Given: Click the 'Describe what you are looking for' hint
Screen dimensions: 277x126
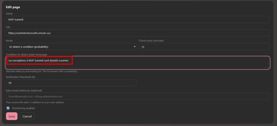Looking at the screenshot, I should (42, 71).
